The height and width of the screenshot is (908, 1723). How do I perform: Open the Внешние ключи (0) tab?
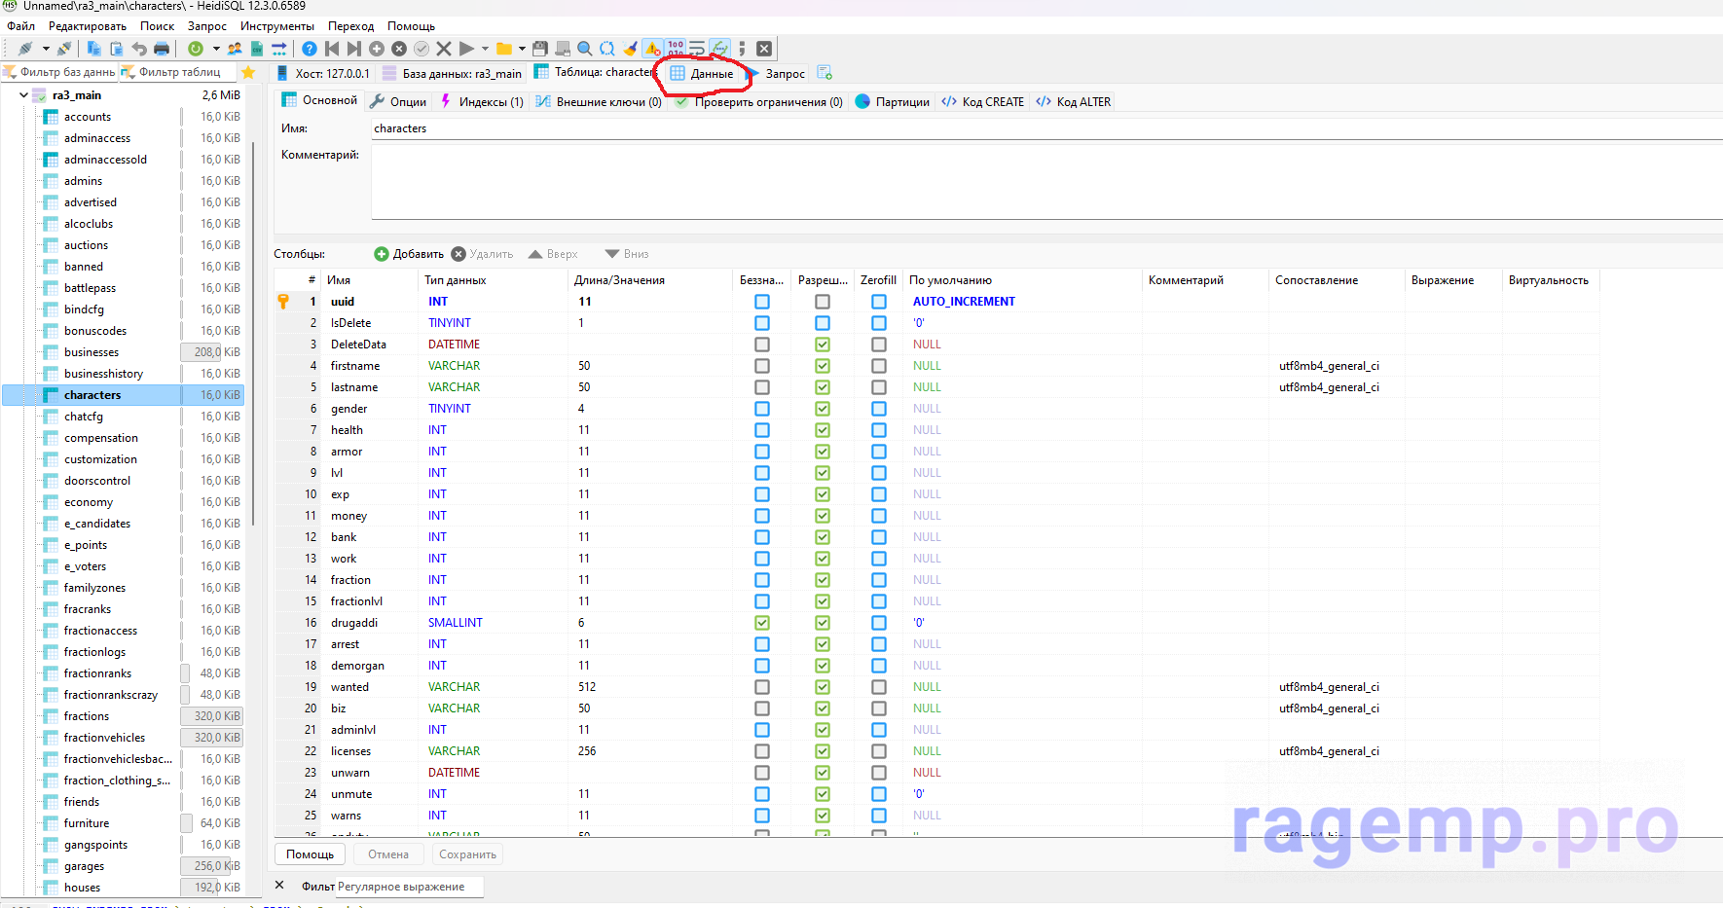point(599,101)
